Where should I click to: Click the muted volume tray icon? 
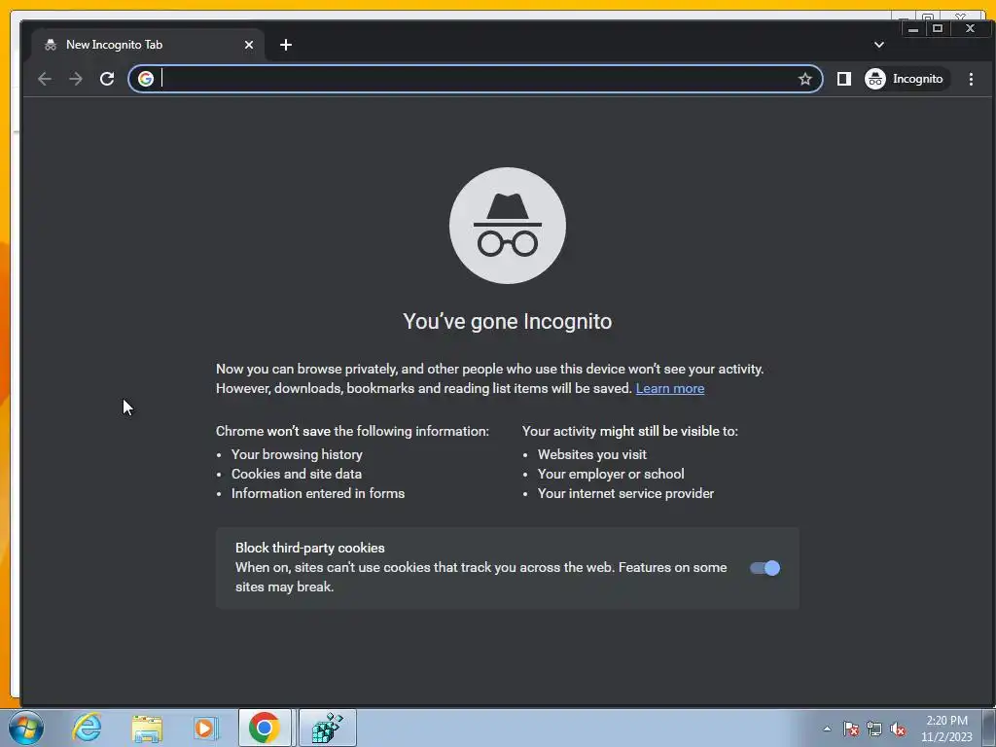898,729
